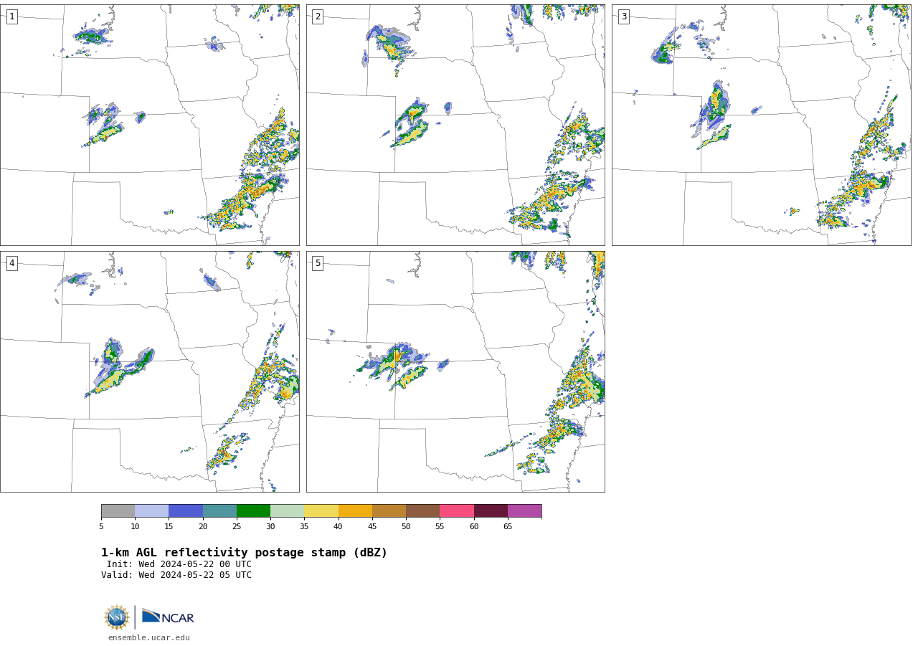Open ensemble member 5 reflectivity map
The width and height of the screenshot is (918, 646).
coord(455,371)
